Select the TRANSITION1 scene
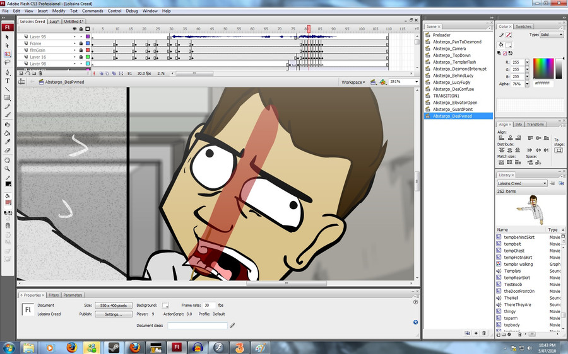This screenshot has width=568, height=354. (446, 96)
